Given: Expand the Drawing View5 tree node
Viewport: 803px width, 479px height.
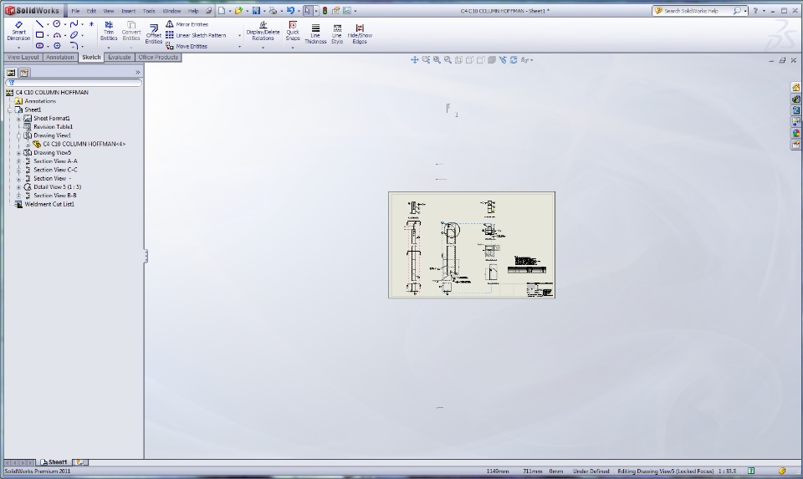Looking at the screenshot, I should pos(19,152).
